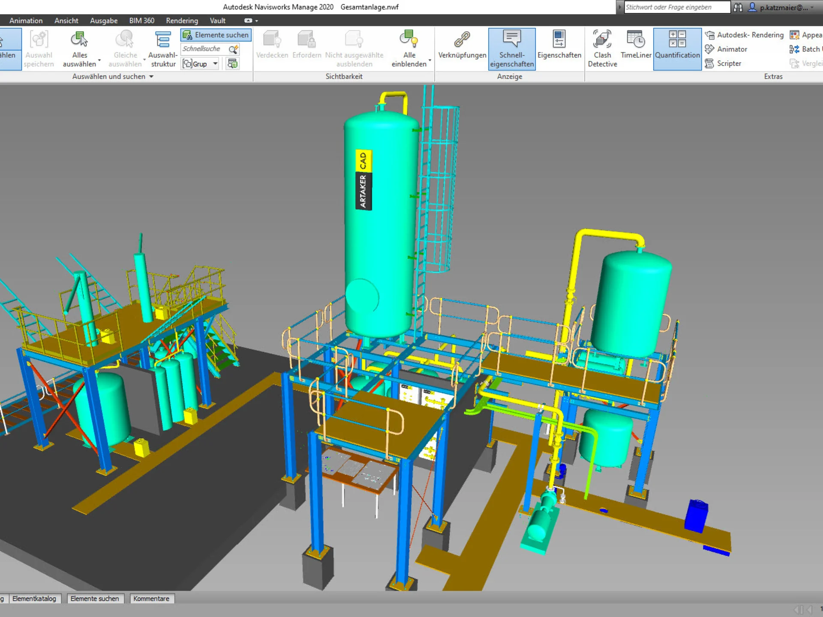Expand the Auswählen und suchen panel
823x617 pixels.
pos(151,77)
